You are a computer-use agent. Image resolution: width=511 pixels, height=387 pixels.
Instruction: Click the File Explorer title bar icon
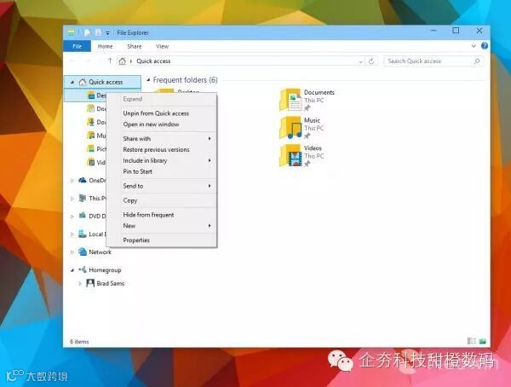point(72,32)
